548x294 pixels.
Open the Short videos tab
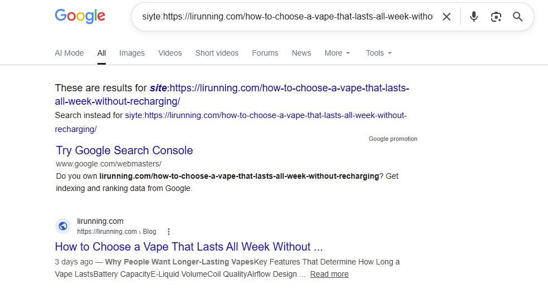coord(217,53)
